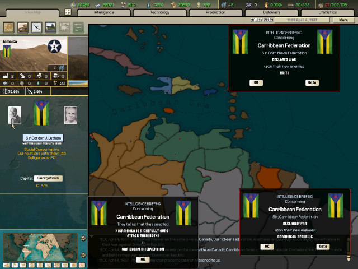
Task: Select the land units tank icon
Action: point(22,27)
